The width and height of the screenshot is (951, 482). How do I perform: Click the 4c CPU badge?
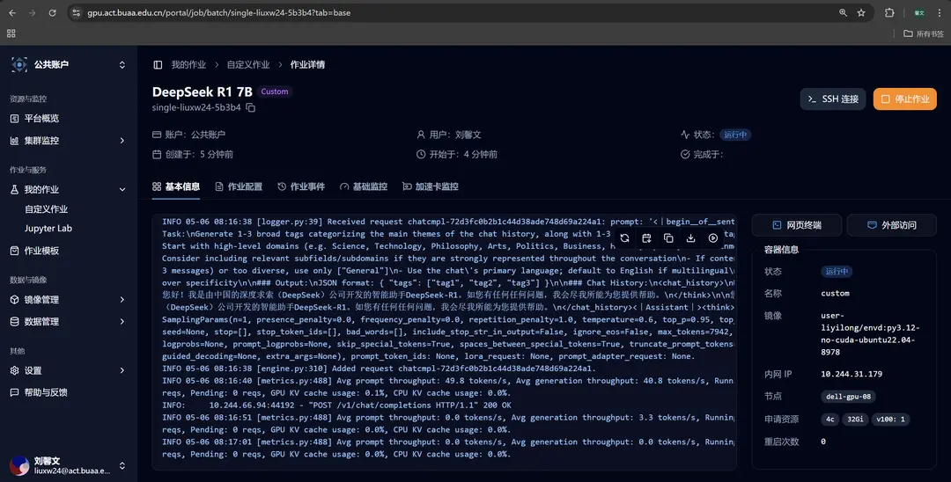pyautogui.click(x=829, y=420)
